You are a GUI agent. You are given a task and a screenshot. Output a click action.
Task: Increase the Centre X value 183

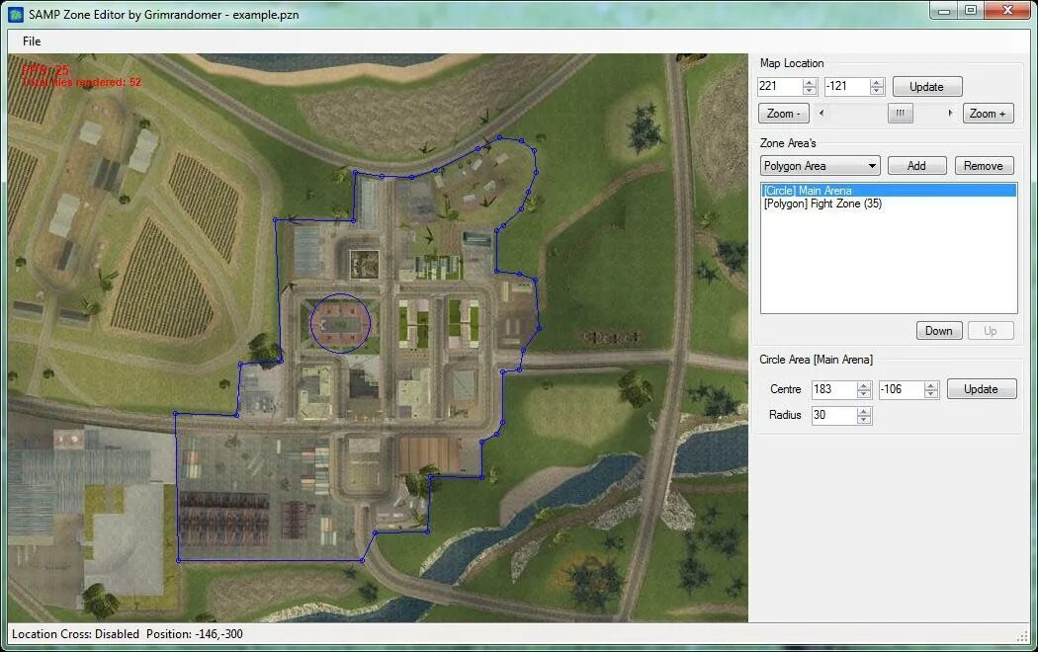[x=864, y=385]
